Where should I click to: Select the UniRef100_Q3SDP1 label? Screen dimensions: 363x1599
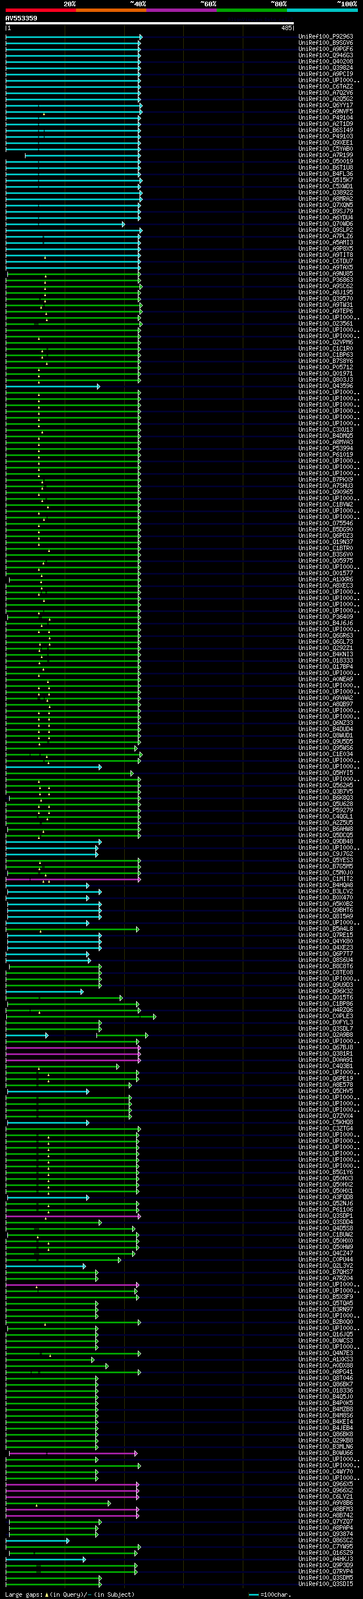326,1216
